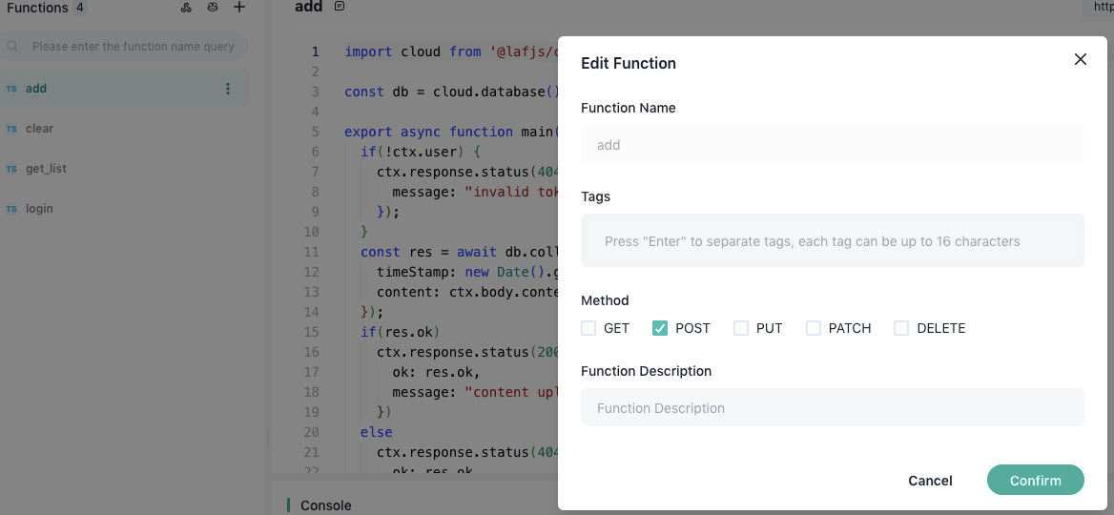Close the Edit Function dialog
Image resolution: width=1114 pixels, height=515 pixels.
point(1080,59)
